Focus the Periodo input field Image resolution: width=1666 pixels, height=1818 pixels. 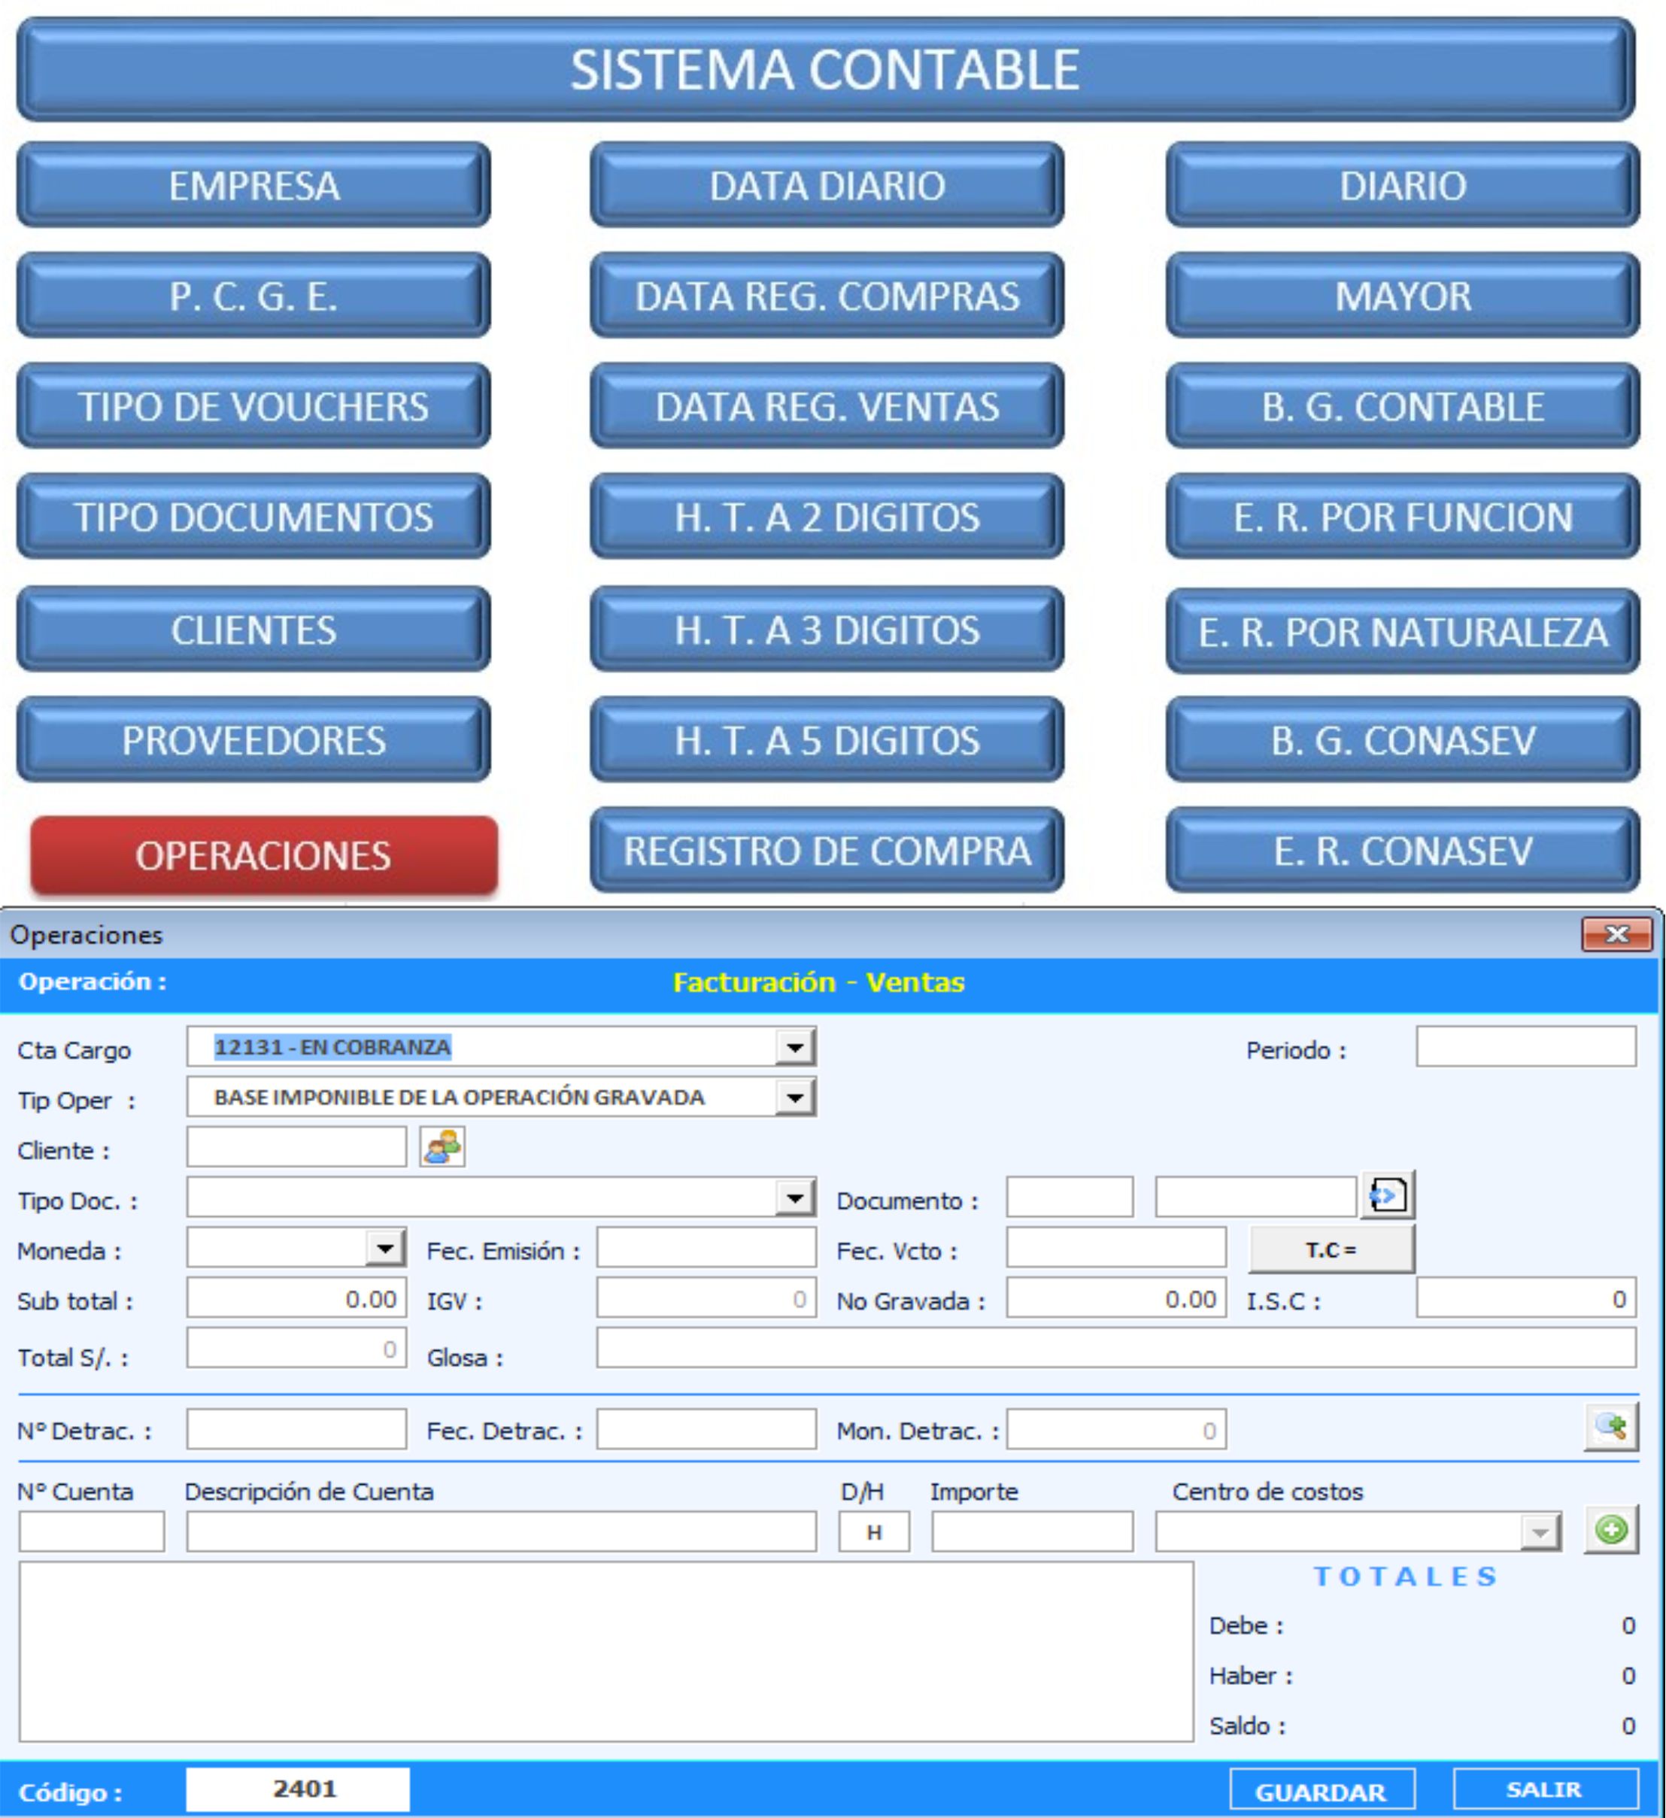pyautogui.click(x=1525, y=1047)
